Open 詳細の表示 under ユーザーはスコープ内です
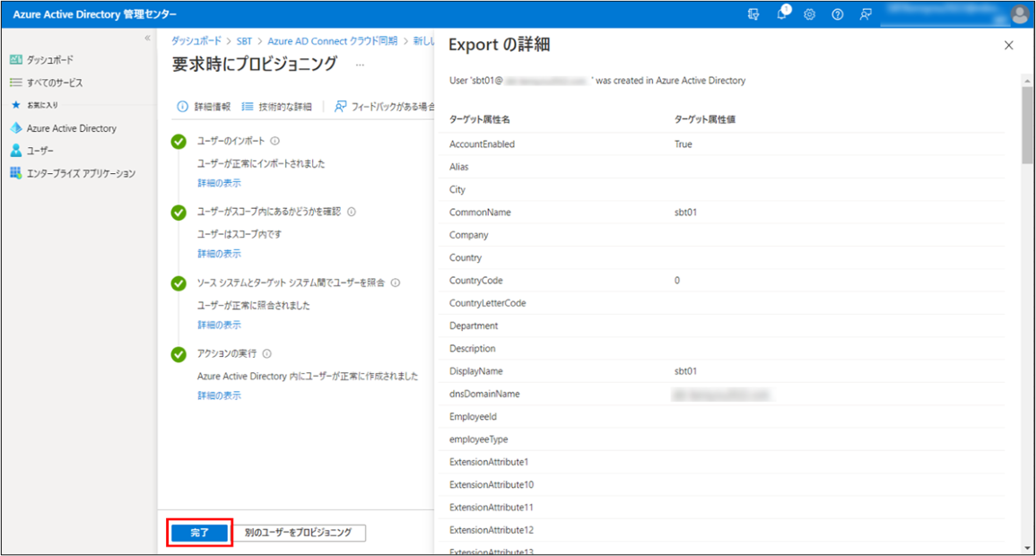 click(220, 254)
